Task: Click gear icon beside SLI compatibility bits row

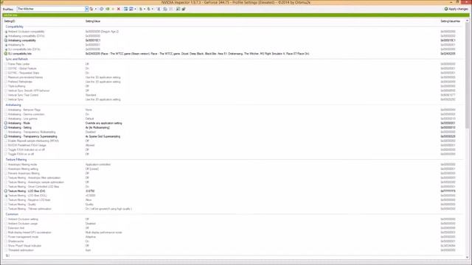Action: [x=6, y=54]
